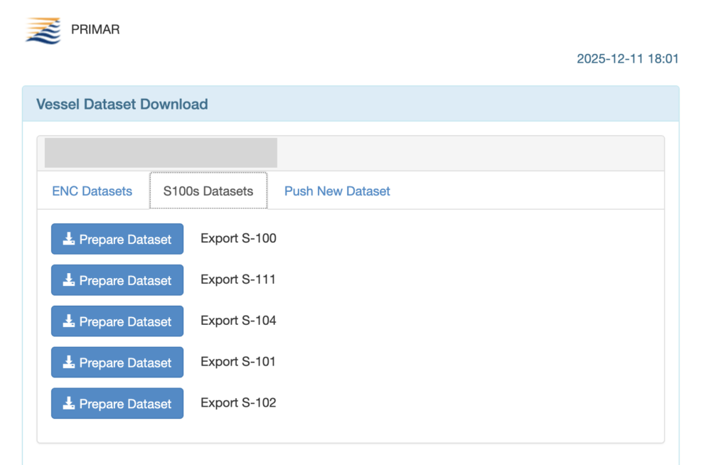728x465 pixels.
Task: Click the PRIMAR wave logo
Action: (43, 31)
